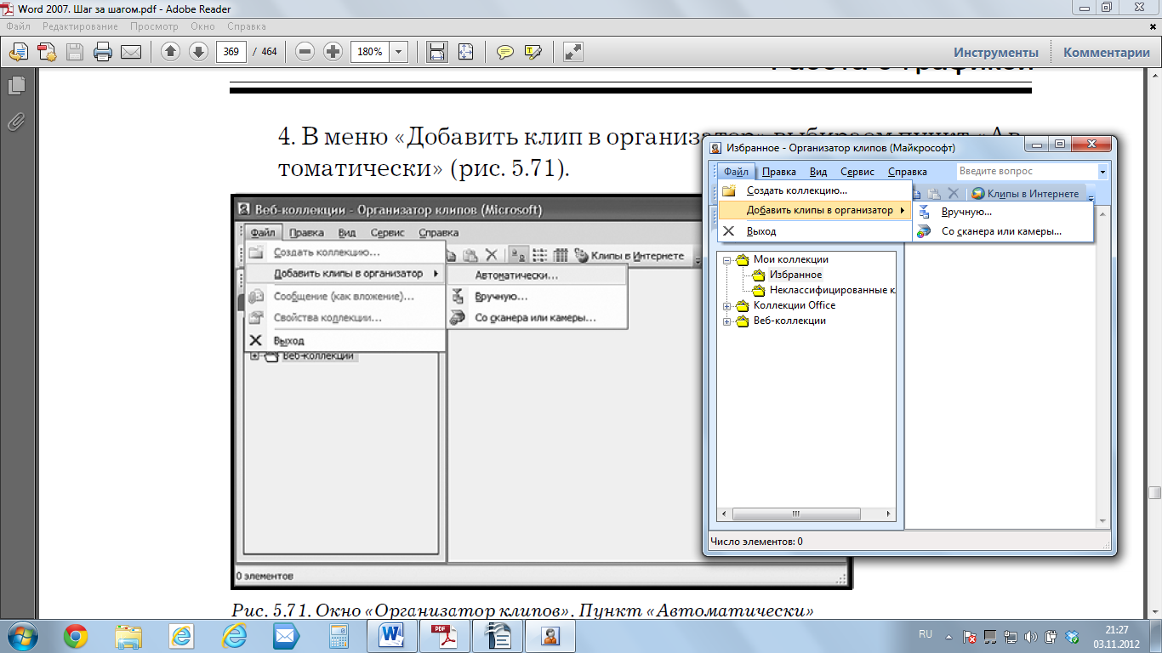Open the page thumbnails side panel
This screenshot has width=1162, height=653.
tap(15, 85)
